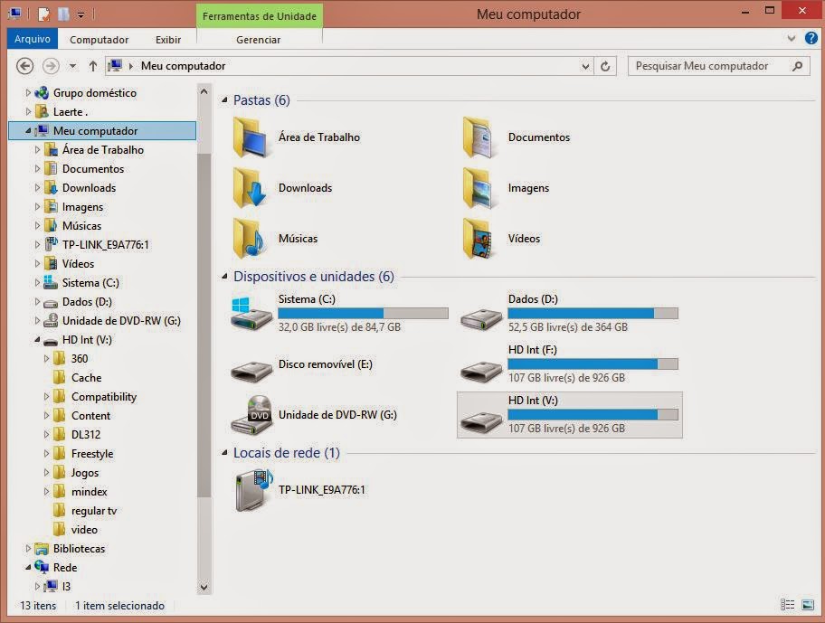Switch to details view in status bar

(786, 606)
